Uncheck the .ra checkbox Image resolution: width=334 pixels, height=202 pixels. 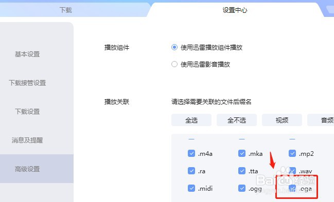point(191,171)
